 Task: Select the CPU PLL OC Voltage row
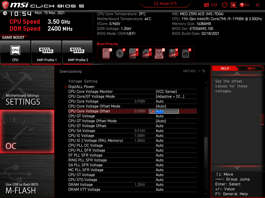coord(132,145)
